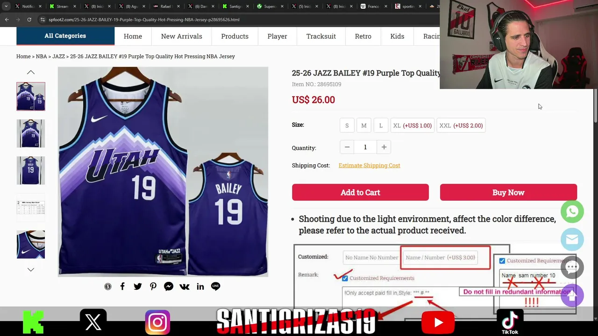The width and height of the screenshot is (598, 336).
Task: Click the US$ 26.00 price text
Action: [x=313, y=100]
